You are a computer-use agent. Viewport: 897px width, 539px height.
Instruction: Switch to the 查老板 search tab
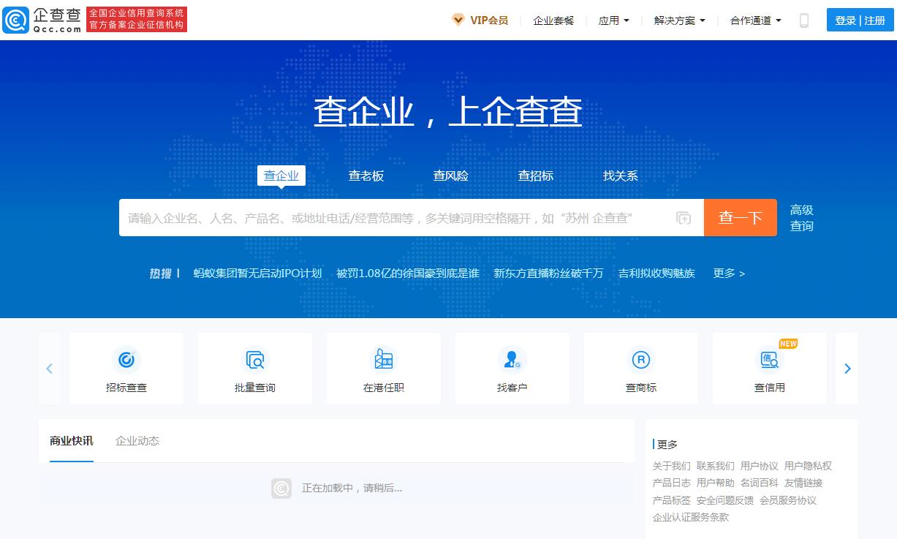pos(366,176)
